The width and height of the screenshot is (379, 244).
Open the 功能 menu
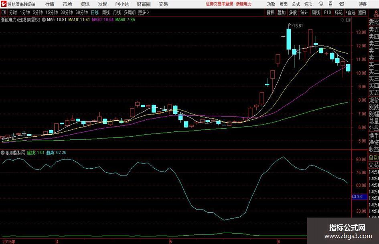[271, 4]
